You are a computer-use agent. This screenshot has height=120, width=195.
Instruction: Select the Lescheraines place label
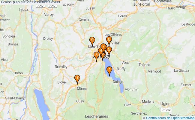97,116
